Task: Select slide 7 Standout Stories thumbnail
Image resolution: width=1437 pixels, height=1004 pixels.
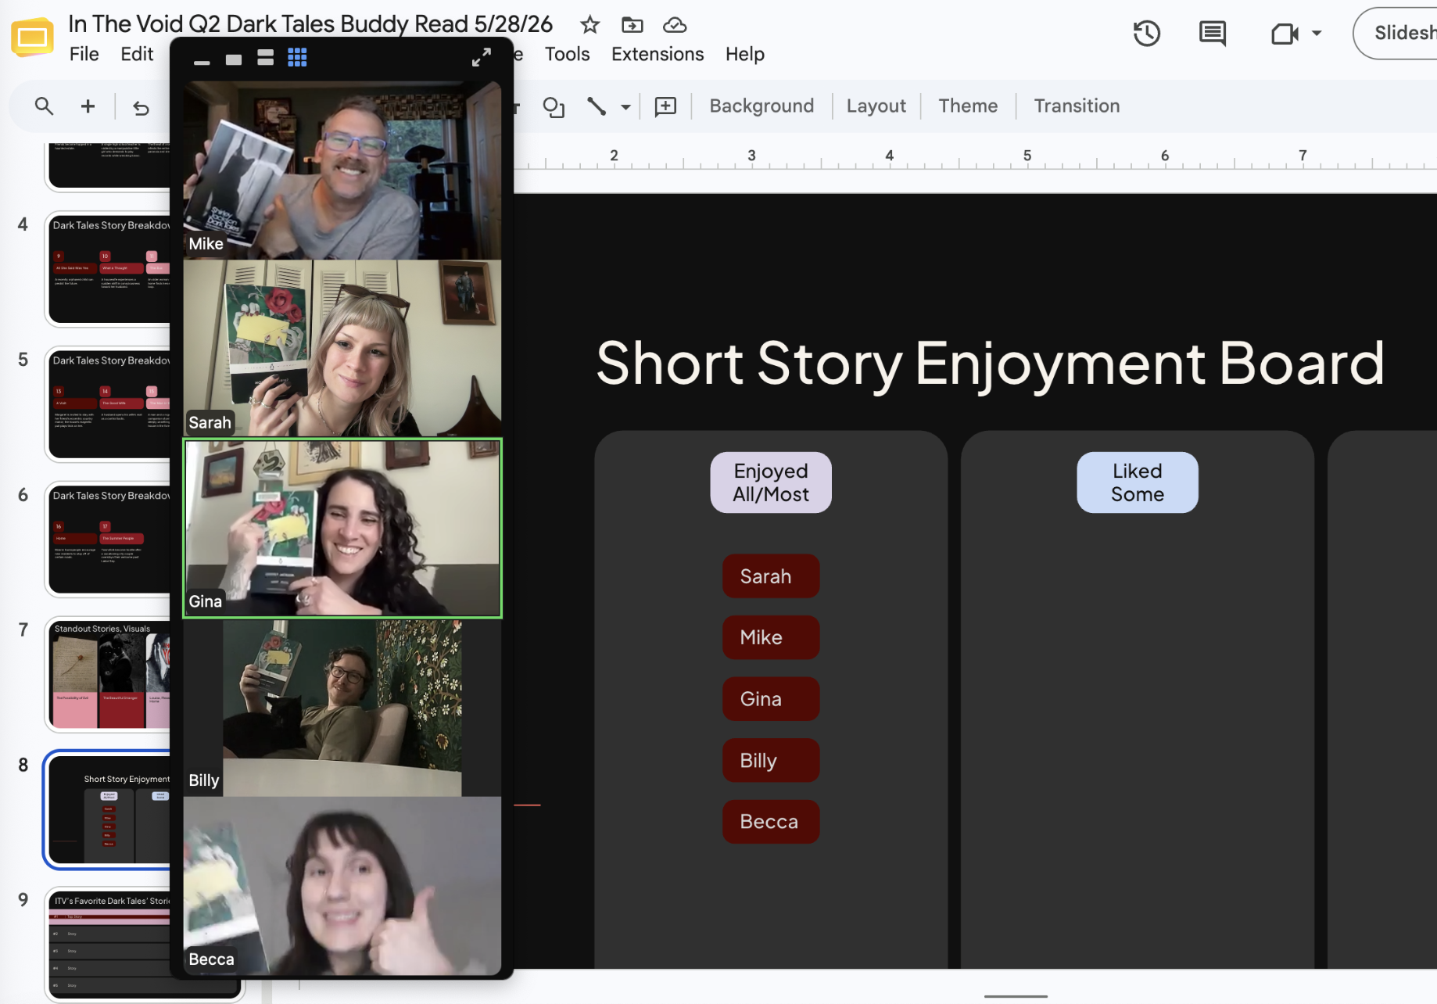Action: 109,674
